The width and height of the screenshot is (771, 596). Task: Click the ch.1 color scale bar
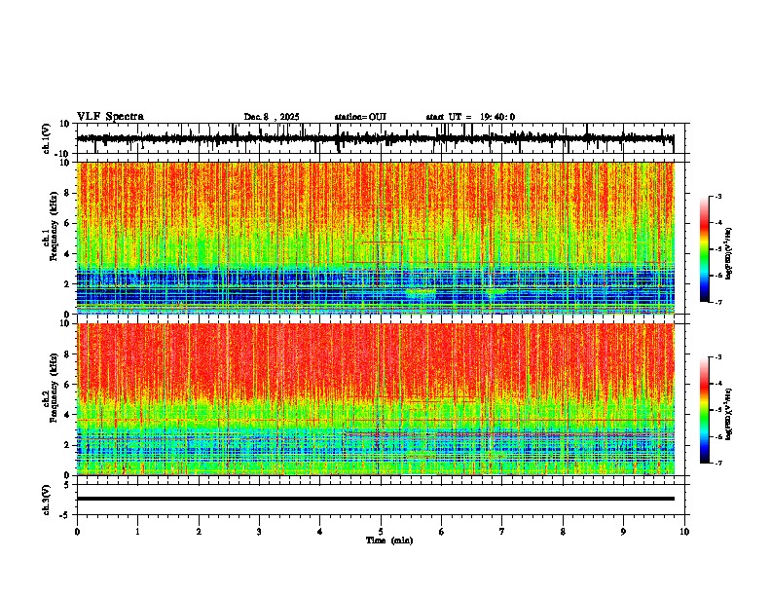click(704, 249)
